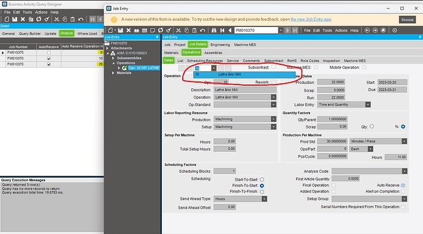Open Send Ahead Type dropdown
The image size is (423, 234).
[264, 199]
